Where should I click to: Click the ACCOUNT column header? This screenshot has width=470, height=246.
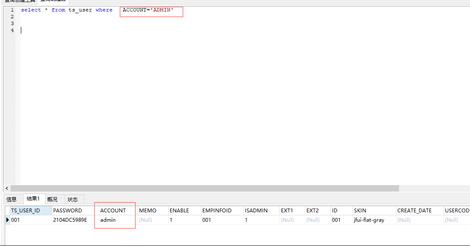point(118,211)
